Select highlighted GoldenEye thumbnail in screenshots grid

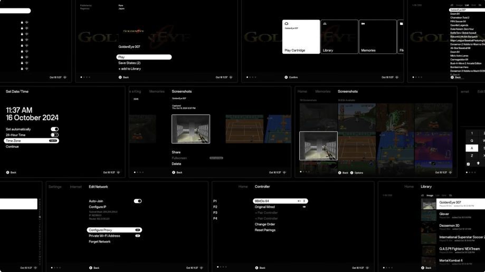[318, 146]
